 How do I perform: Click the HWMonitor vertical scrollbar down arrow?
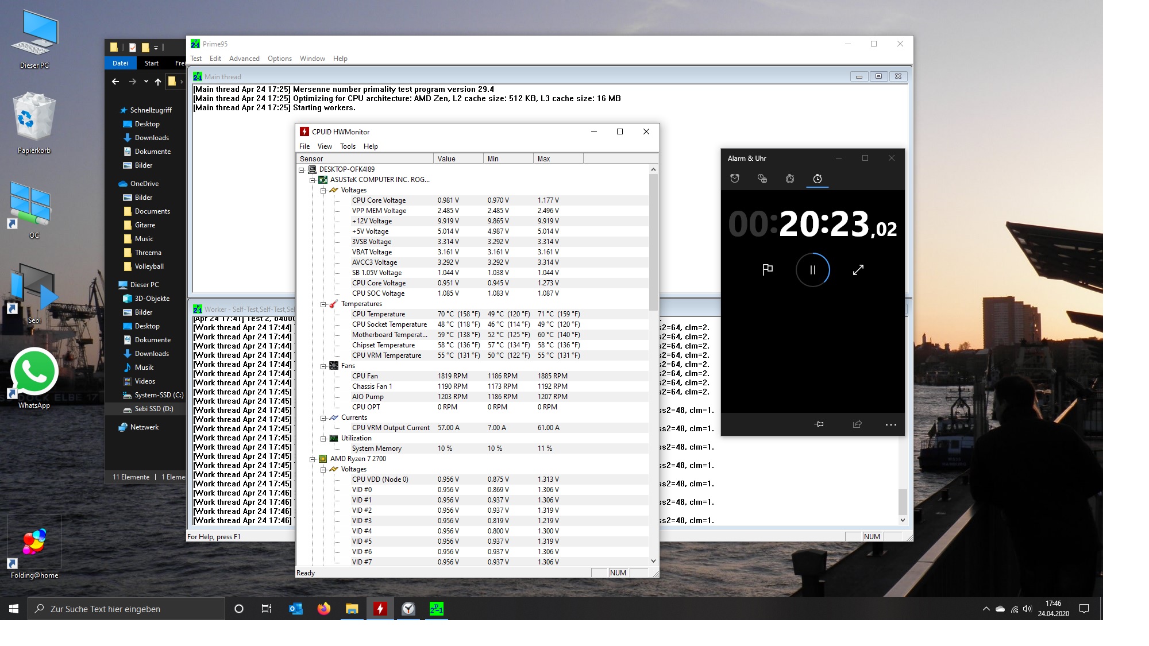point(653,561)
